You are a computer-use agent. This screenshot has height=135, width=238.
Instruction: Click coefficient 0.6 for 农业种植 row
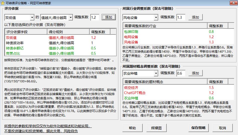211,98
